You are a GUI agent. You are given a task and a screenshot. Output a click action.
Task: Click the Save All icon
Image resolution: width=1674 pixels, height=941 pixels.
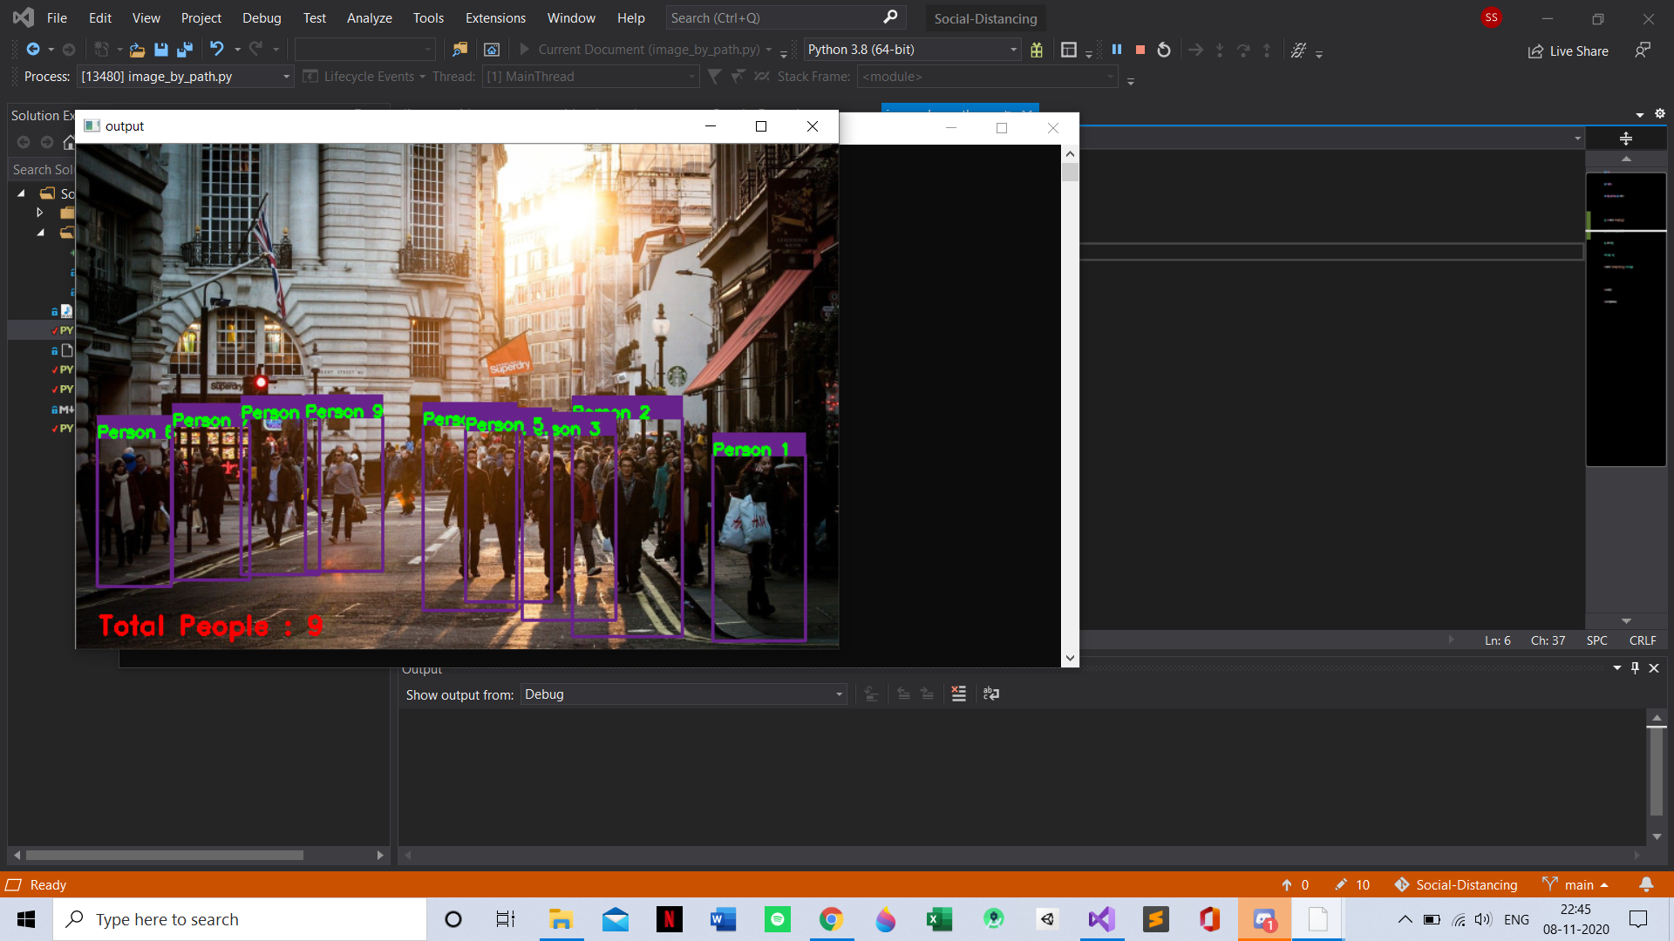click(x=184, y=50)
